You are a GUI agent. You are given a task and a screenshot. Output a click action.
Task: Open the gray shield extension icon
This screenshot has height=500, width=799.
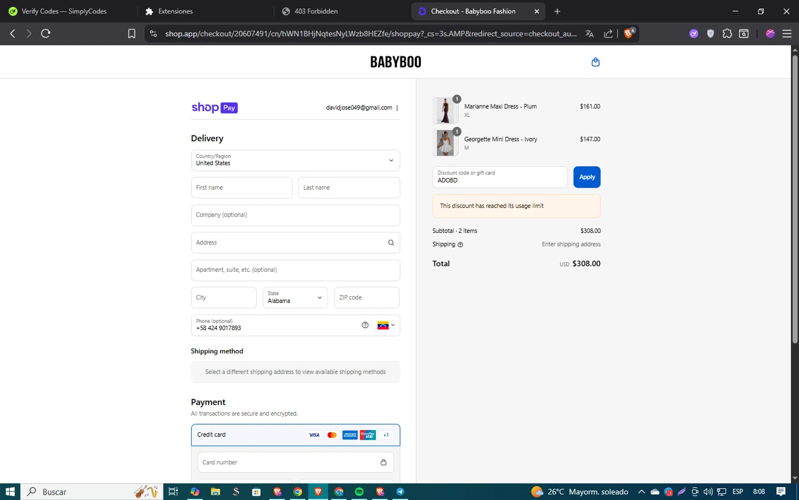pyautogui.click(x=711, y=34)
